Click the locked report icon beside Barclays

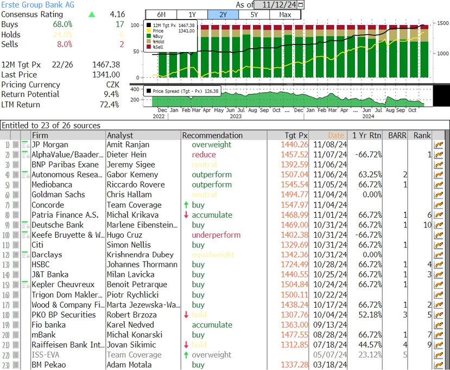tap(26, 255)
